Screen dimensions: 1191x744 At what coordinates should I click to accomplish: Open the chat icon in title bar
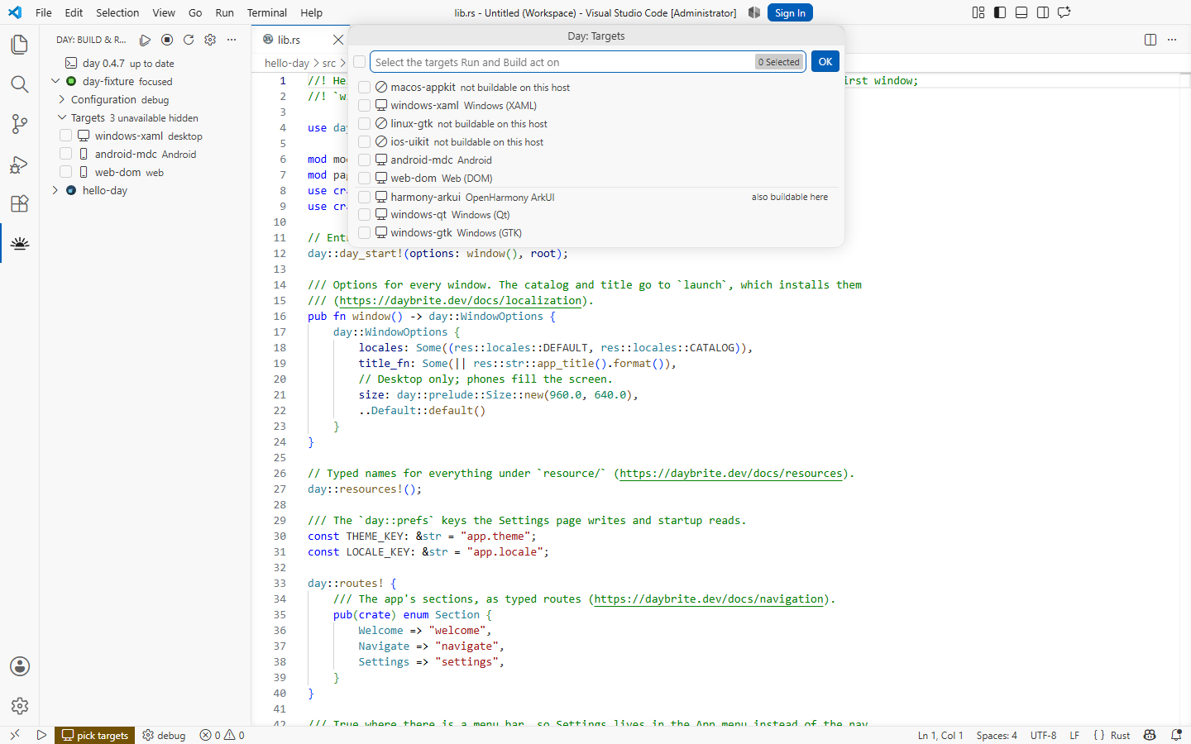tap(1064, 12)
